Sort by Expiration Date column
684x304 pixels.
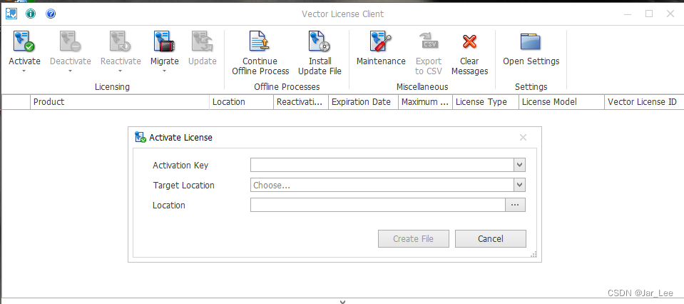point(363,102)
